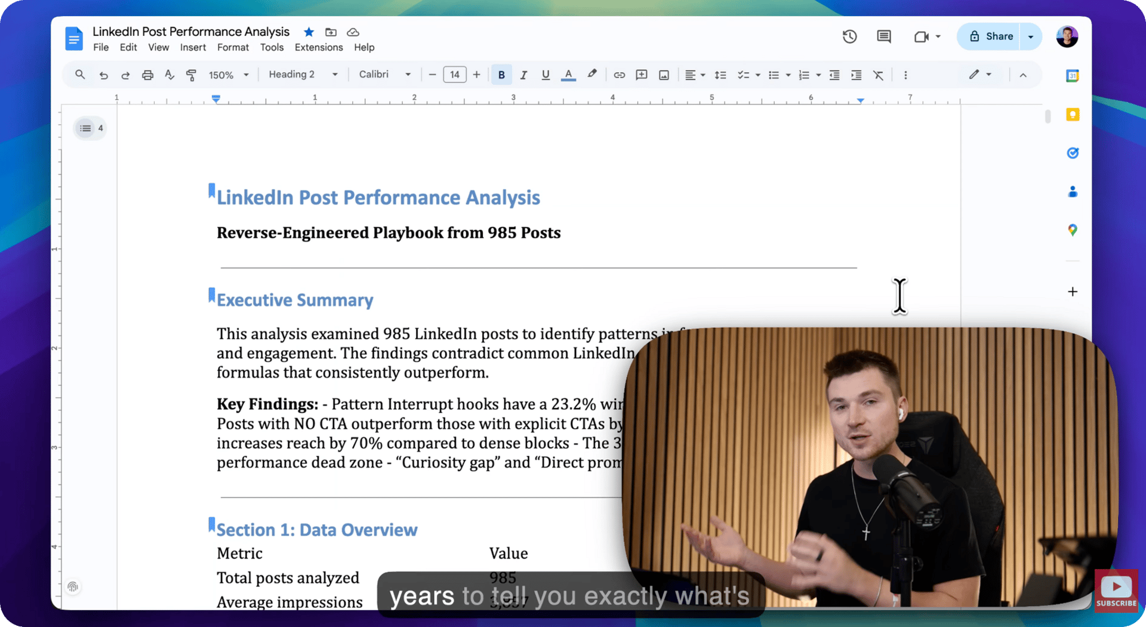Image resolution: width=1146 pixels, height=627 pixels.
Task: Pick a highlight color
Action: [592, 75]
